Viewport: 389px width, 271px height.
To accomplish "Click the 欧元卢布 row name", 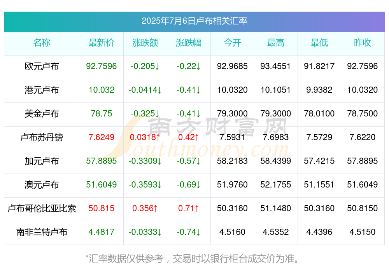I will coord(42,66).
